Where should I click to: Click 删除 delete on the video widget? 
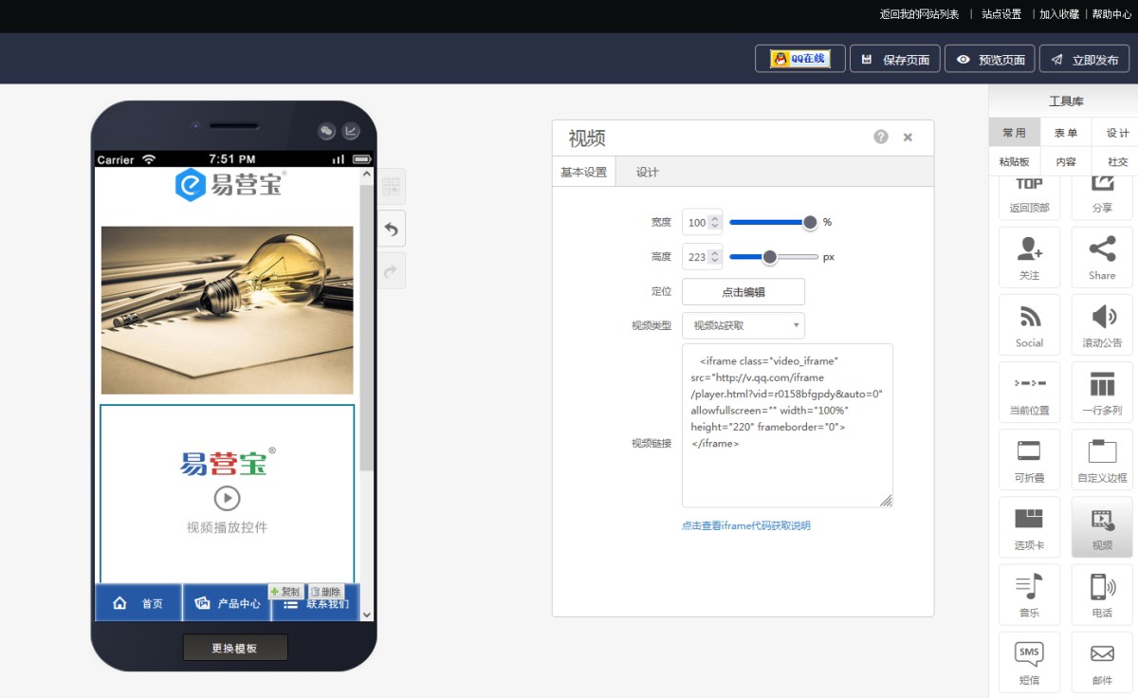pyautogui.click(x=326, y=591)
